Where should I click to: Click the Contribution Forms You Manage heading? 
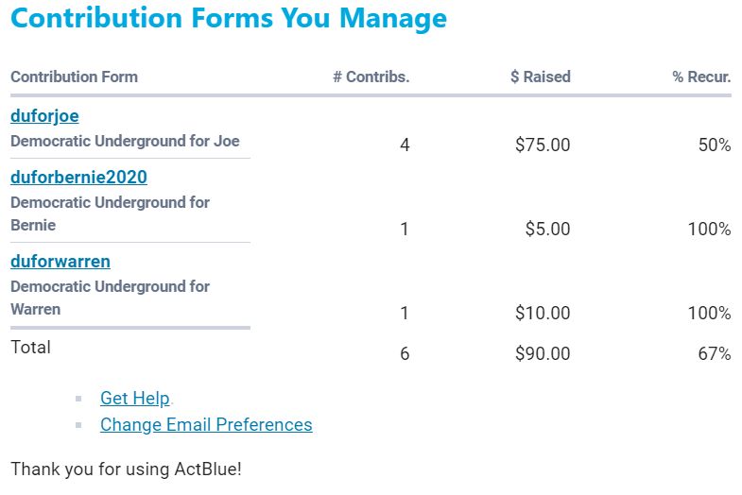click(229, 18)
